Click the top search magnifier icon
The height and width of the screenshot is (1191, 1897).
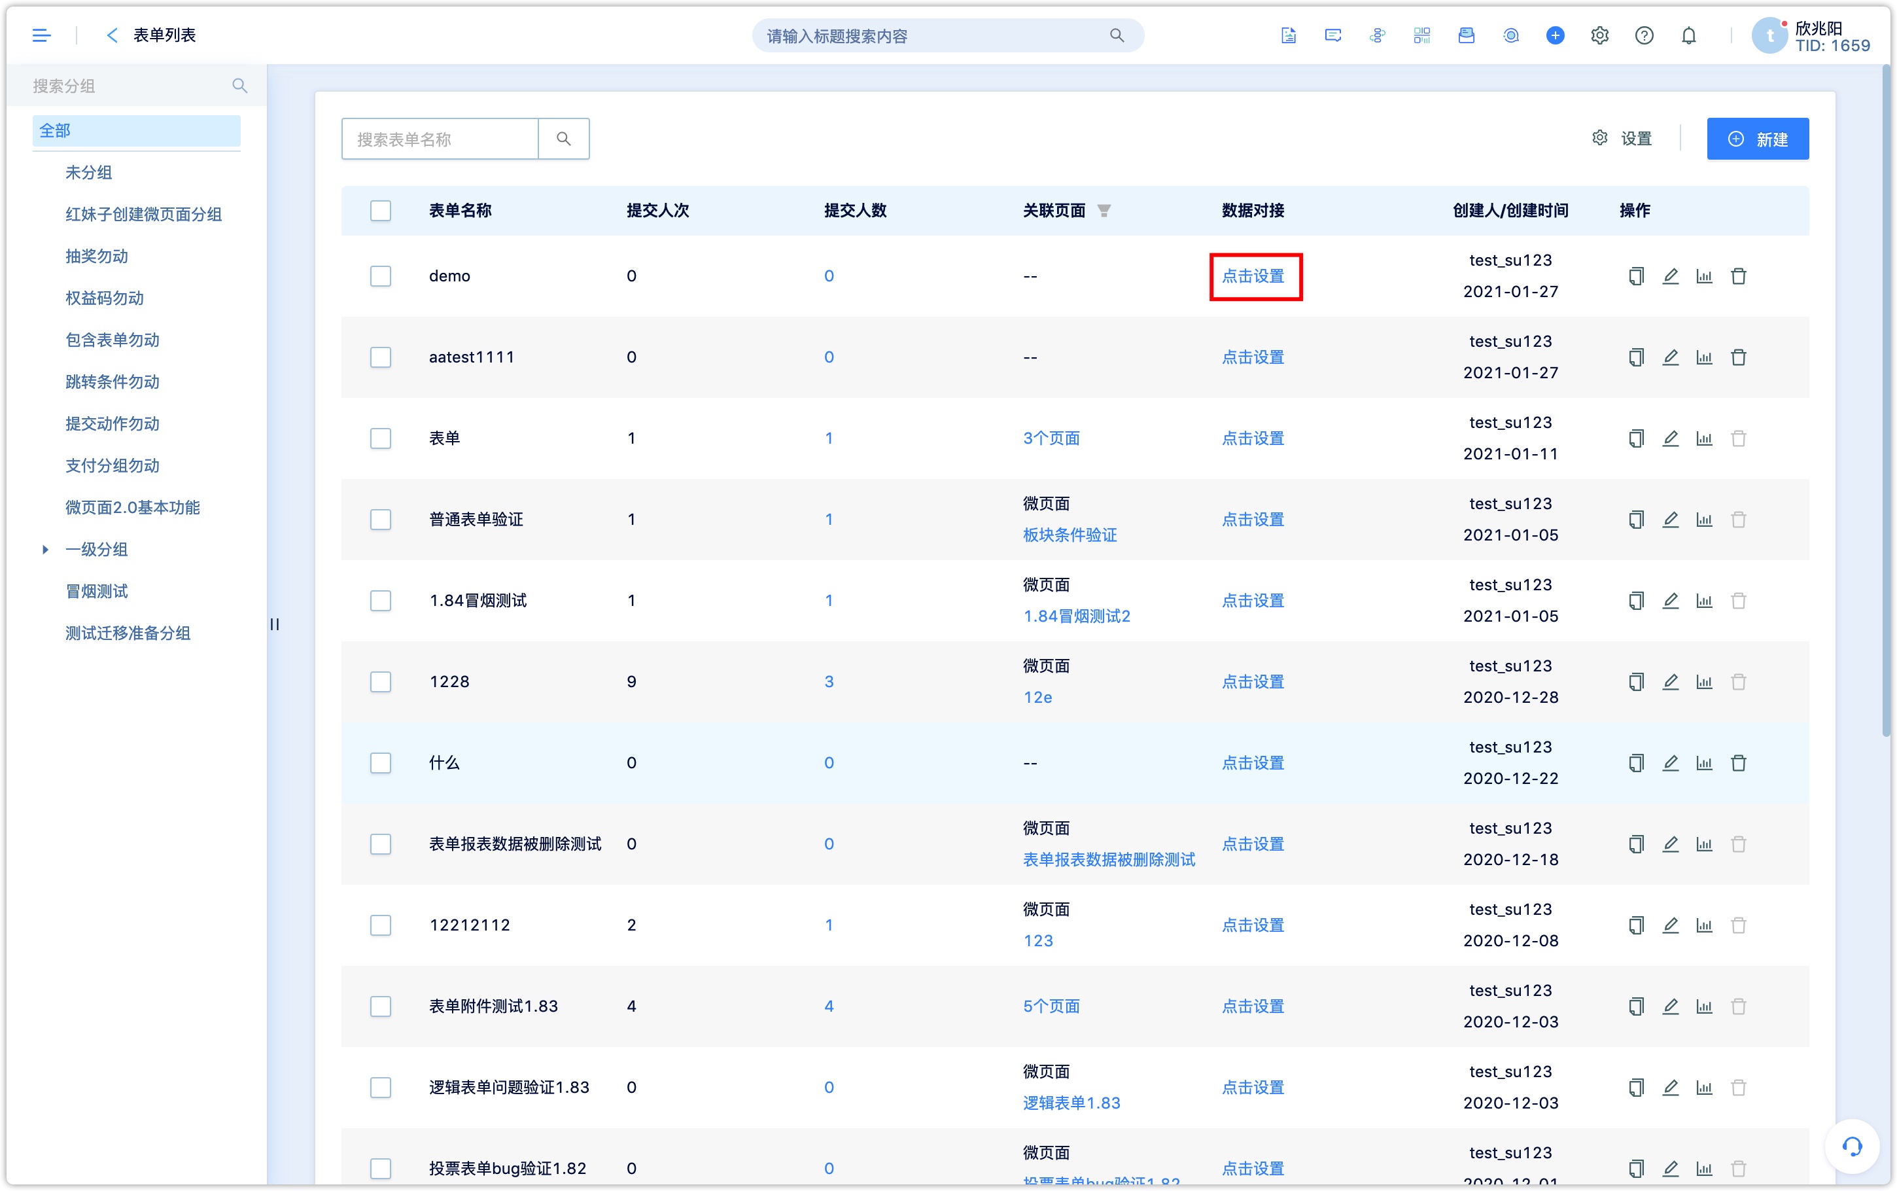coord(1116,35)
